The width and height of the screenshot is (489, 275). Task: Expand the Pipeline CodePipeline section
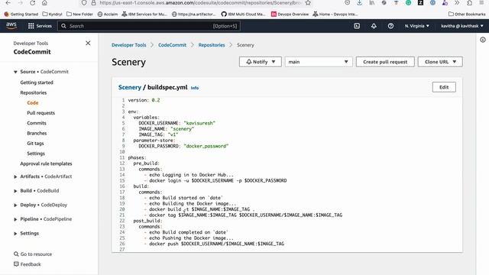tap(15, 219)
